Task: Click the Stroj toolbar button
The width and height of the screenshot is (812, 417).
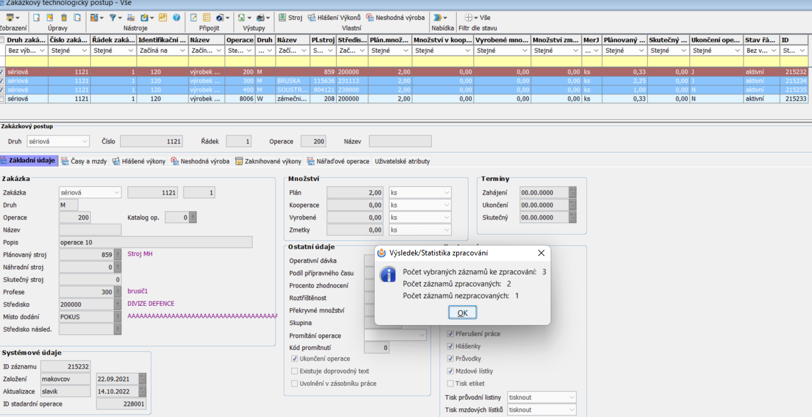Action: tap(291, 17)
